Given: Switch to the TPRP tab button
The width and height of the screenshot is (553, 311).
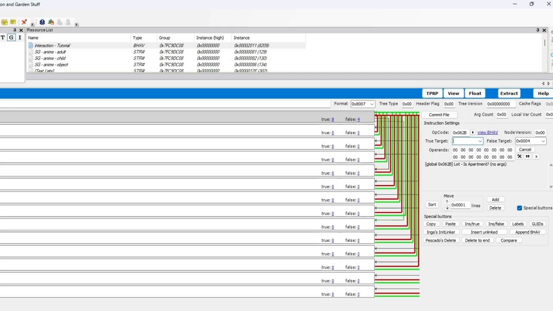Looking at the screenshot, I should tap(432, 93).
